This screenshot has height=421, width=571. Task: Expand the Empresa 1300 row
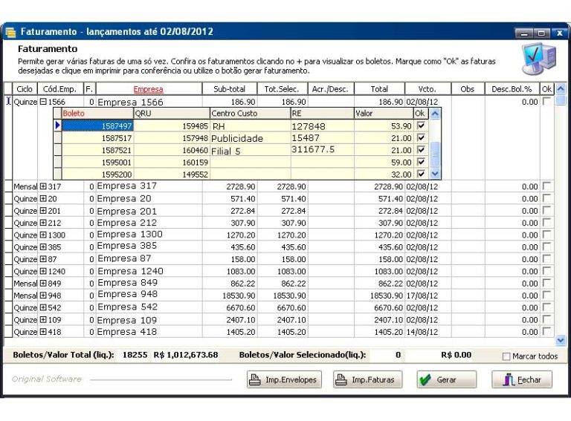[x=43, y=235]
